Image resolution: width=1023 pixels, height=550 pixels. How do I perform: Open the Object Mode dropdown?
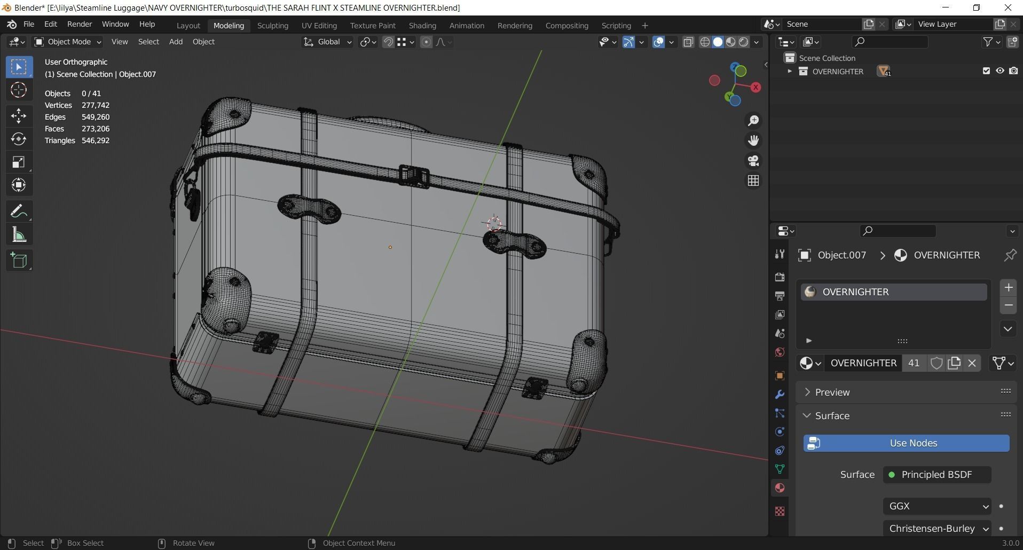pyautogui.click(x=67, y=42)
